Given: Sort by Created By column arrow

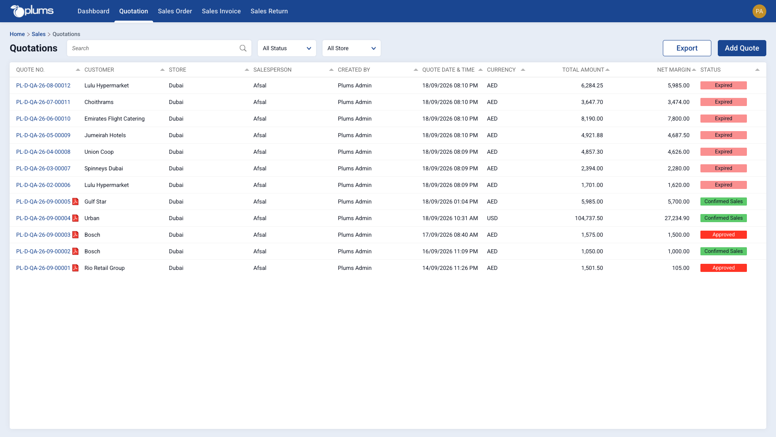Looking at the screenshot, I should tap(416, 70).
